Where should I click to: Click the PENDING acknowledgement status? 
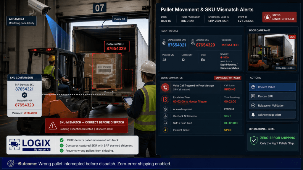click(x=229, y=109)
